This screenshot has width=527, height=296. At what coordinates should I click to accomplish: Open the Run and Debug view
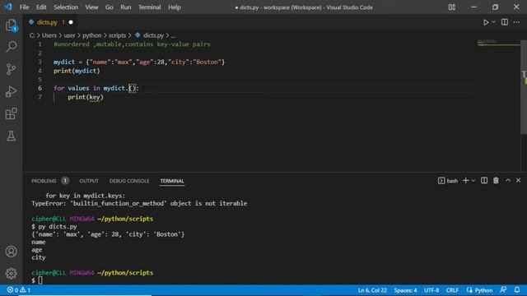[11, 91]
